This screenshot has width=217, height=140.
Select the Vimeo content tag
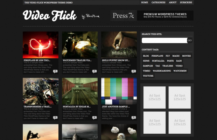click(147, 71)
